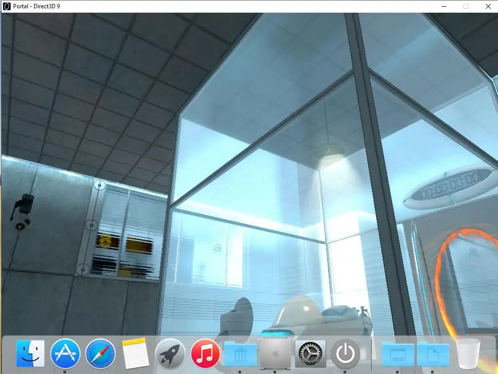
Task: Open the Notes app in dock
Action: pyautogui.click(x=135, y=354)
